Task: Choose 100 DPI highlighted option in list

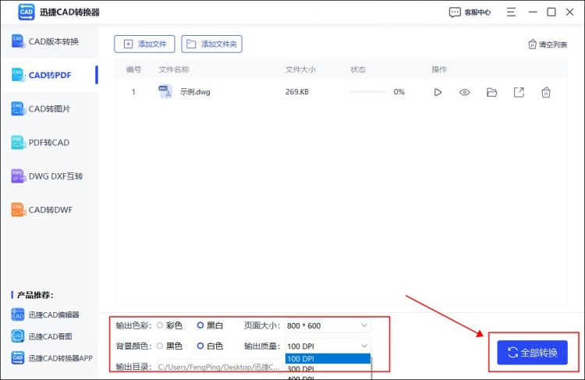Action: tap(328, 359)
